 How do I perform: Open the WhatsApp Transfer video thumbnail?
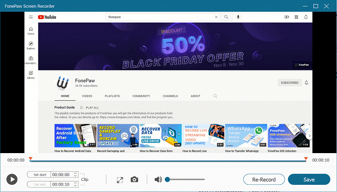(x=246, y=135)
